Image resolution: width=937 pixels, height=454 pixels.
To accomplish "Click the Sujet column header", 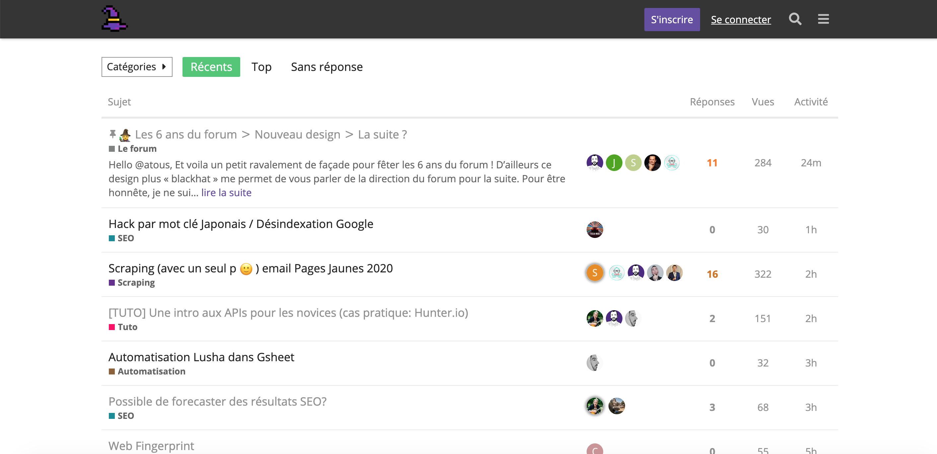I will tap(119, 102).
